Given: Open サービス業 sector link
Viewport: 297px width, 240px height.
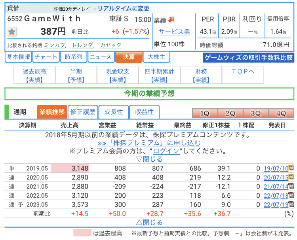Looking at the screenshot, I should (174, 32).
